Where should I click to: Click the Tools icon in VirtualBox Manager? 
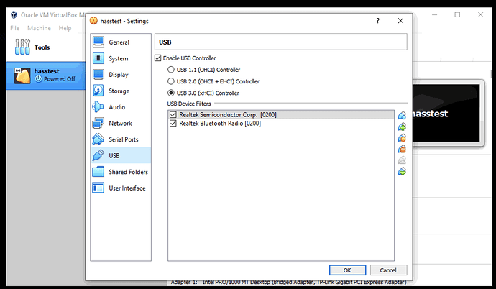pos(22,47)
